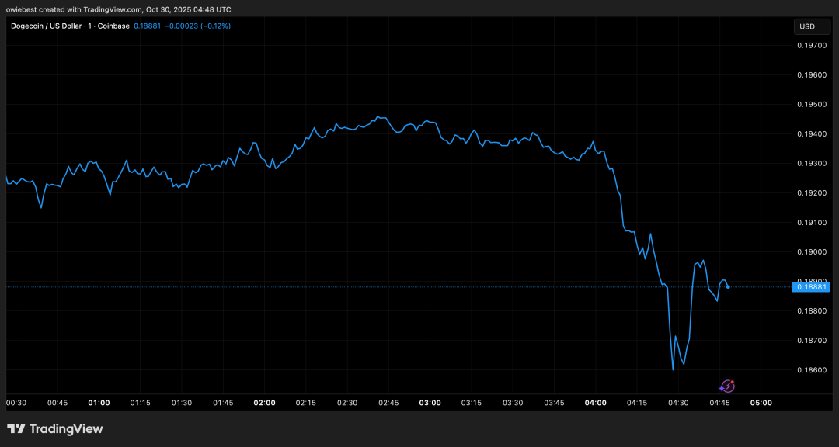Image resolution: width=839 pixels, height=447 pixels.
Task: Click the 01:00 time axis label
Action: coord(99,403)
